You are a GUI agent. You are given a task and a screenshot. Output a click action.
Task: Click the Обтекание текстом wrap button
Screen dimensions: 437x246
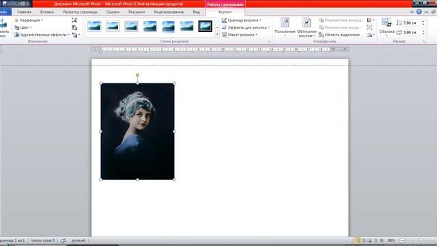tap(307, 27)
